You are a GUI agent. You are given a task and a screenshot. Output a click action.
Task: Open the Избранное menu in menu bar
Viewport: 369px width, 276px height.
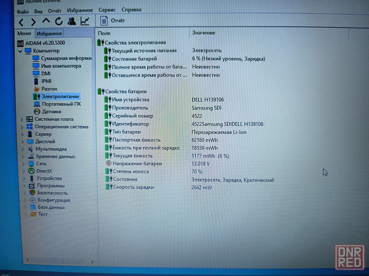(80, 10)
